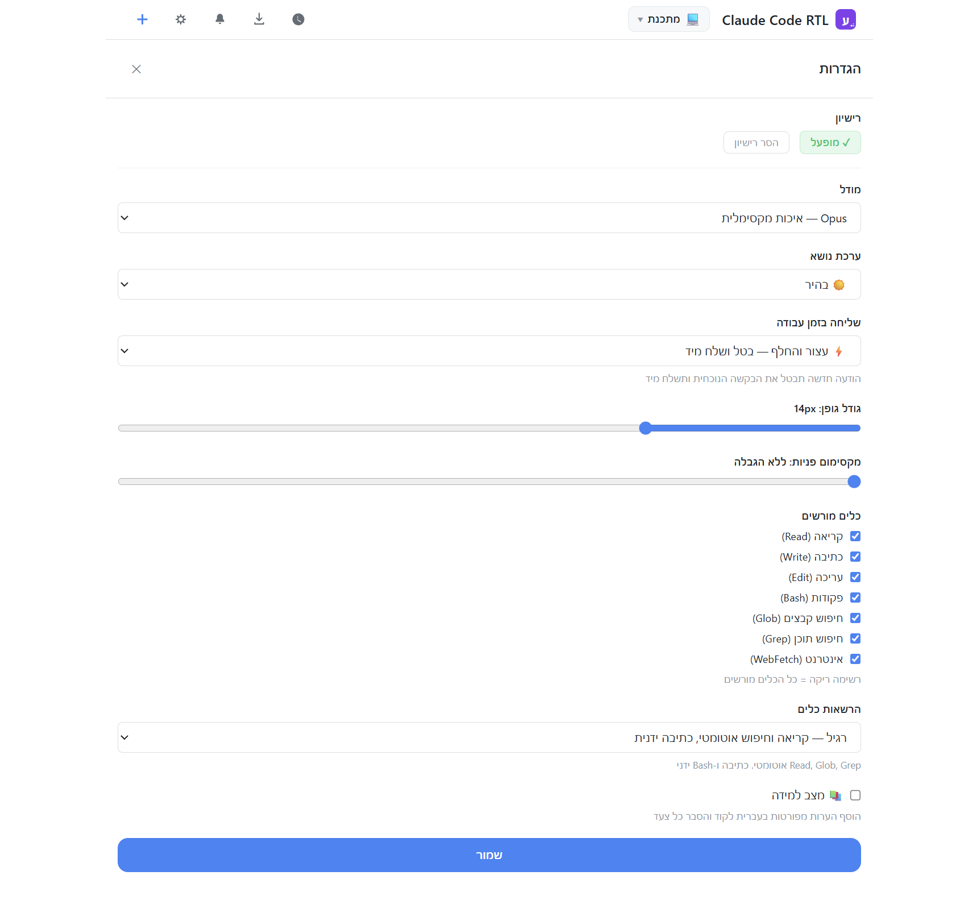Toggle the Bash commands checkbox
Image resolution: width=977 pixels, height=921 pixels.
click(855, 598)
